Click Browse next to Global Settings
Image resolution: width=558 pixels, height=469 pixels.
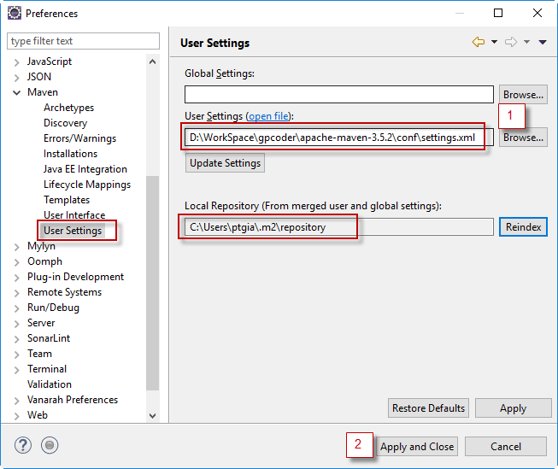(x=522, y=95)
